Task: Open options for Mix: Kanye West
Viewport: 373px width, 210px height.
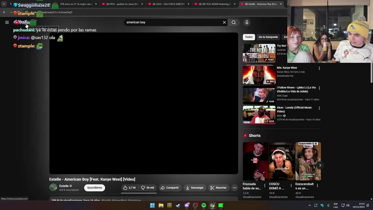Action: [319, 68]
